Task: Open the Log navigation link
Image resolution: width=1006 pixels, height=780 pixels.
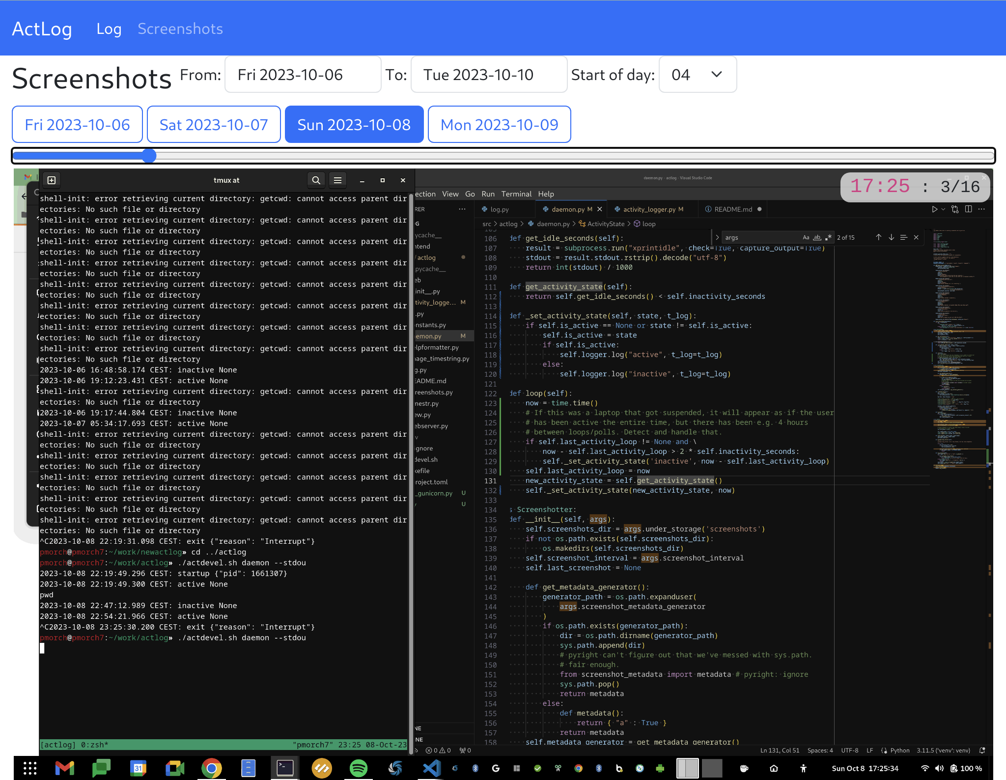Action: (x=109, y=29)
